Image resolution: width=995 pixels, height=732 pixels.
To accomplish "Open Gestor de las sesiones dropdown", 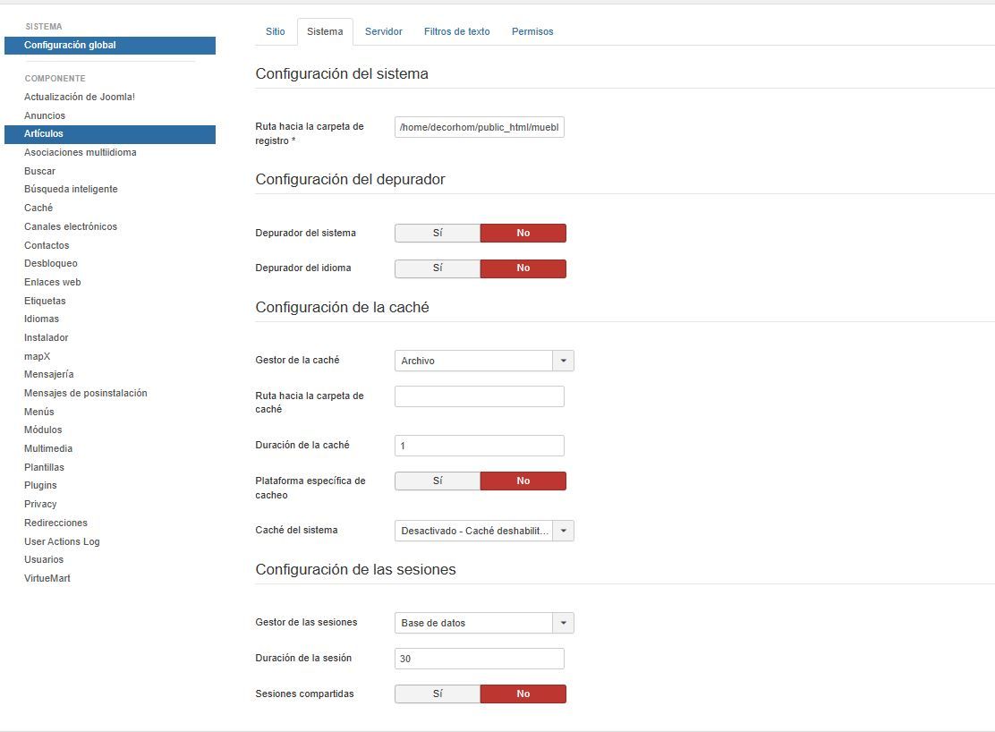I will pyautogui.click(x=483, y=623).
